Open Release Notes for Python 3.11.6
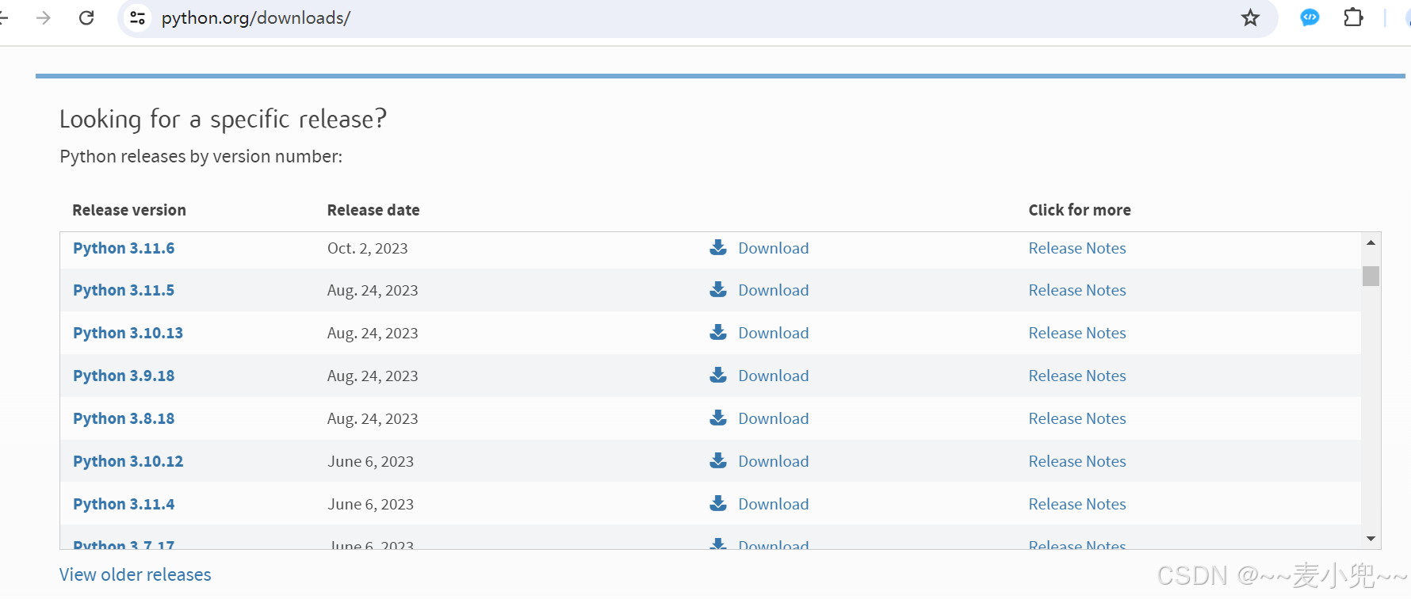The width and height of the screenshot is (1411, 599). click(x=1077, y=248)
